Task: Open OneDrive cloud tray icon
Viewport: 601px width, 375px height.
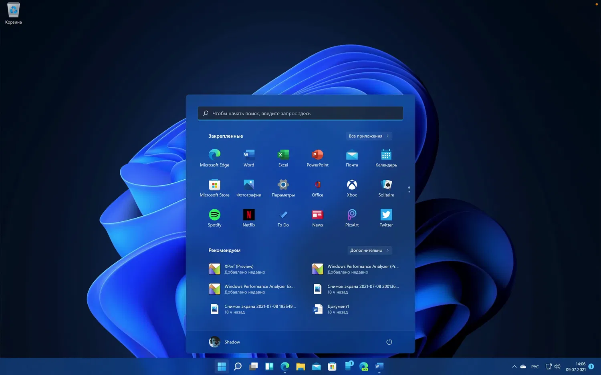Action: 523,367
